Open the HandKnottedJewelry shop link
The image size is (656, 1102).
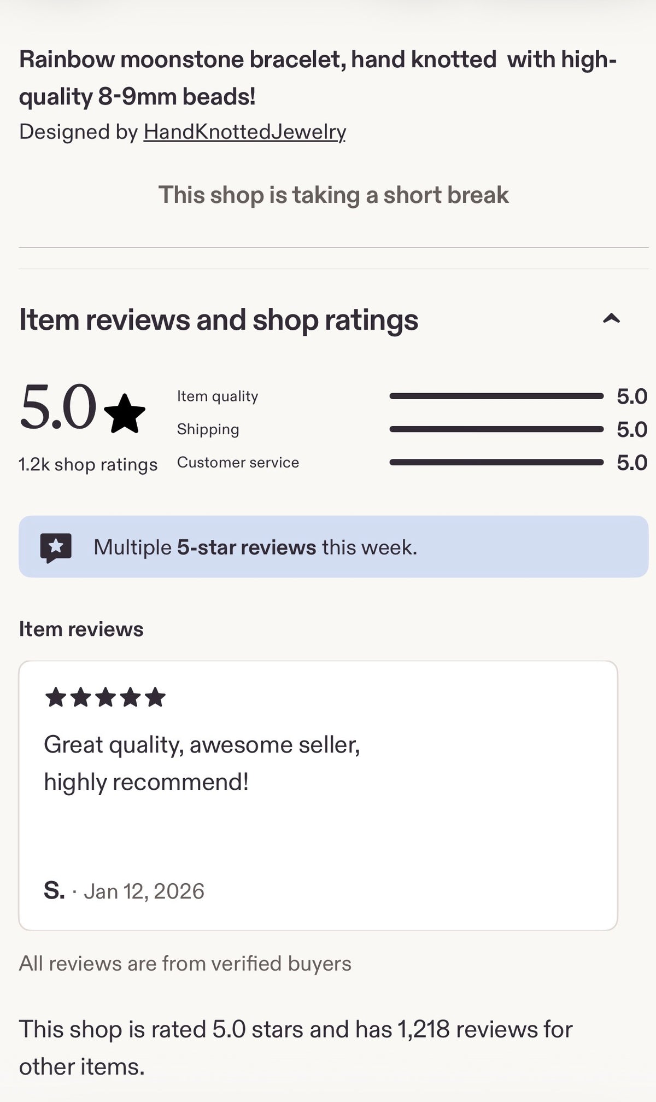[245, 132]
